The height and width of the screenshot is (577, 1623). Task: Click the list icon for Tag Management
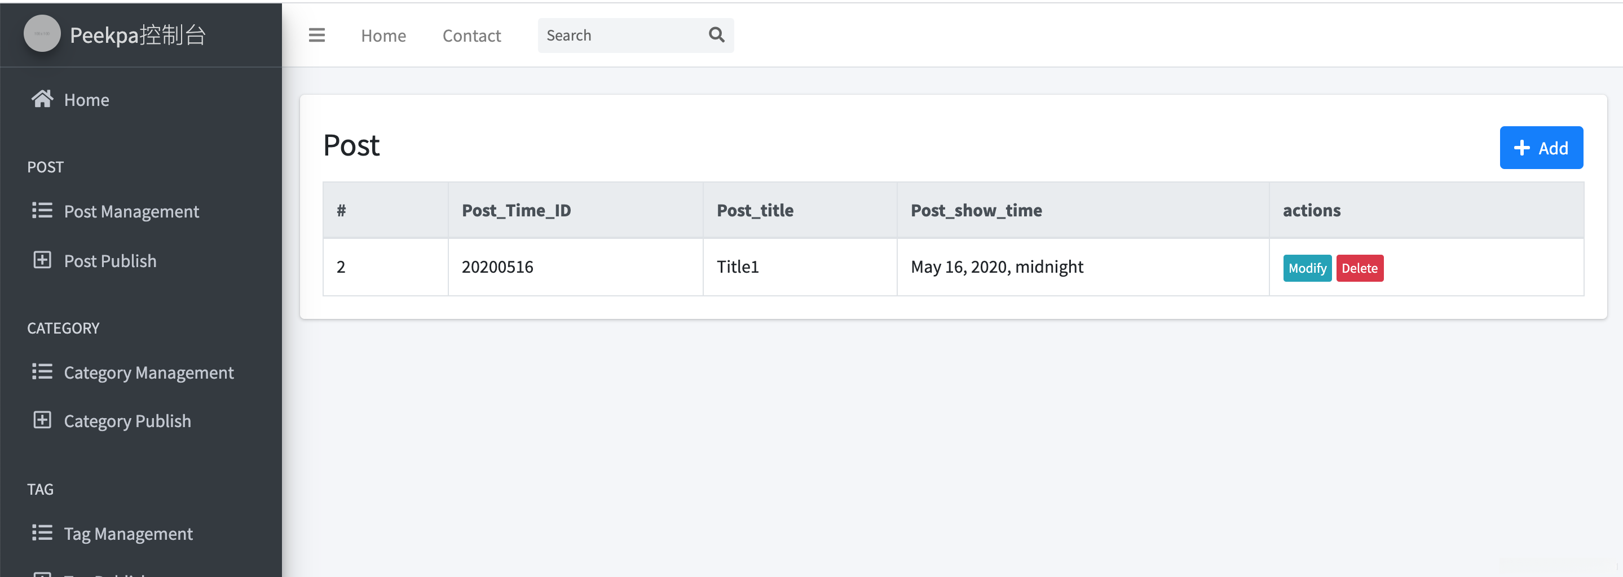point(42,532)
